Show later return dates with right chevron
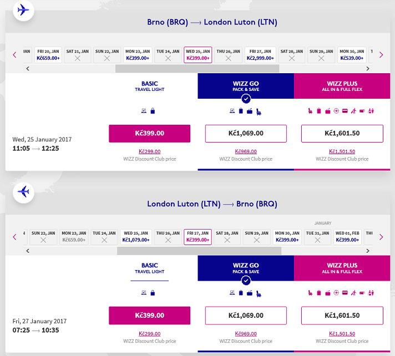Image resolution: width=395 pixels, height=356 pixels. 381,237
